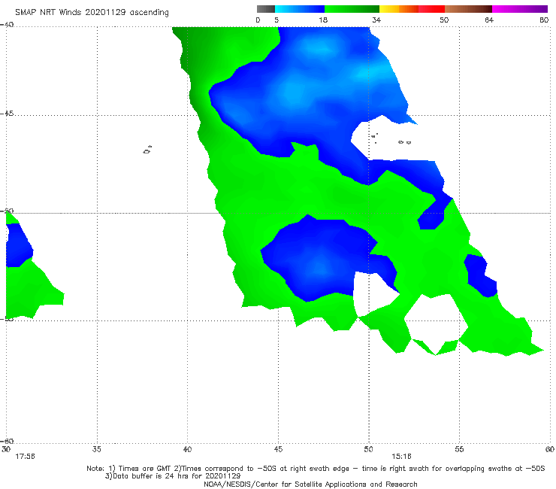This screenshot has height=489, width=556.
Task: Click the swath time '15:16'
Action: pos(401,457)
